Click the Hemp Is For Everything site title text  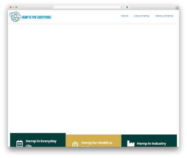click(x=37, y=17)
